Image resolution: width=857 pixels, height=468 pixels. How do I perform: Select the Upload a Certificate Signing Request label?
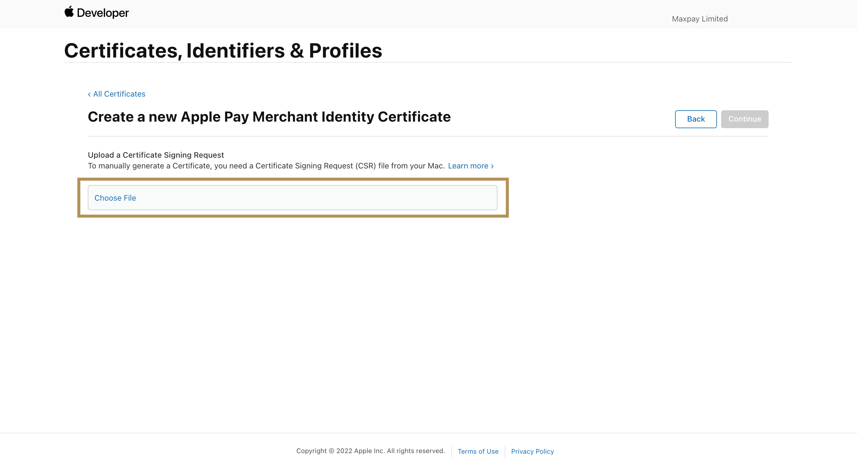coord(156,155)
